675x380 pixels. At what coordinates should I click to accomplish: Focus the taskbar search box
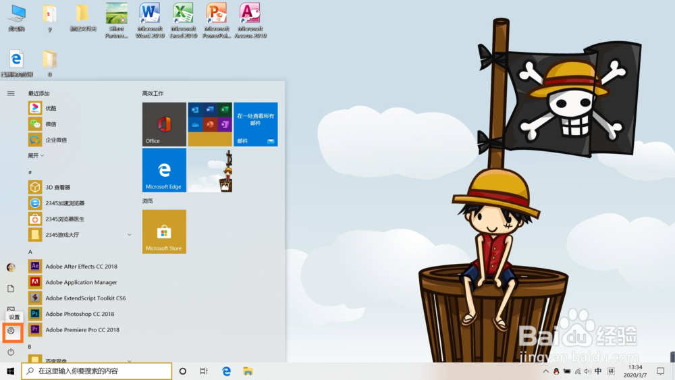click(x=97, y=371)
